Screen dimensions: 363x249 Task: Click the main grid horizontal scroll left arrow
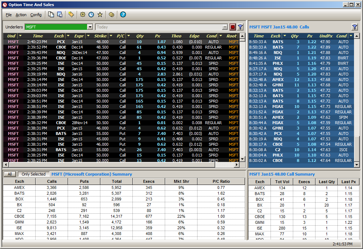(6, 165)
